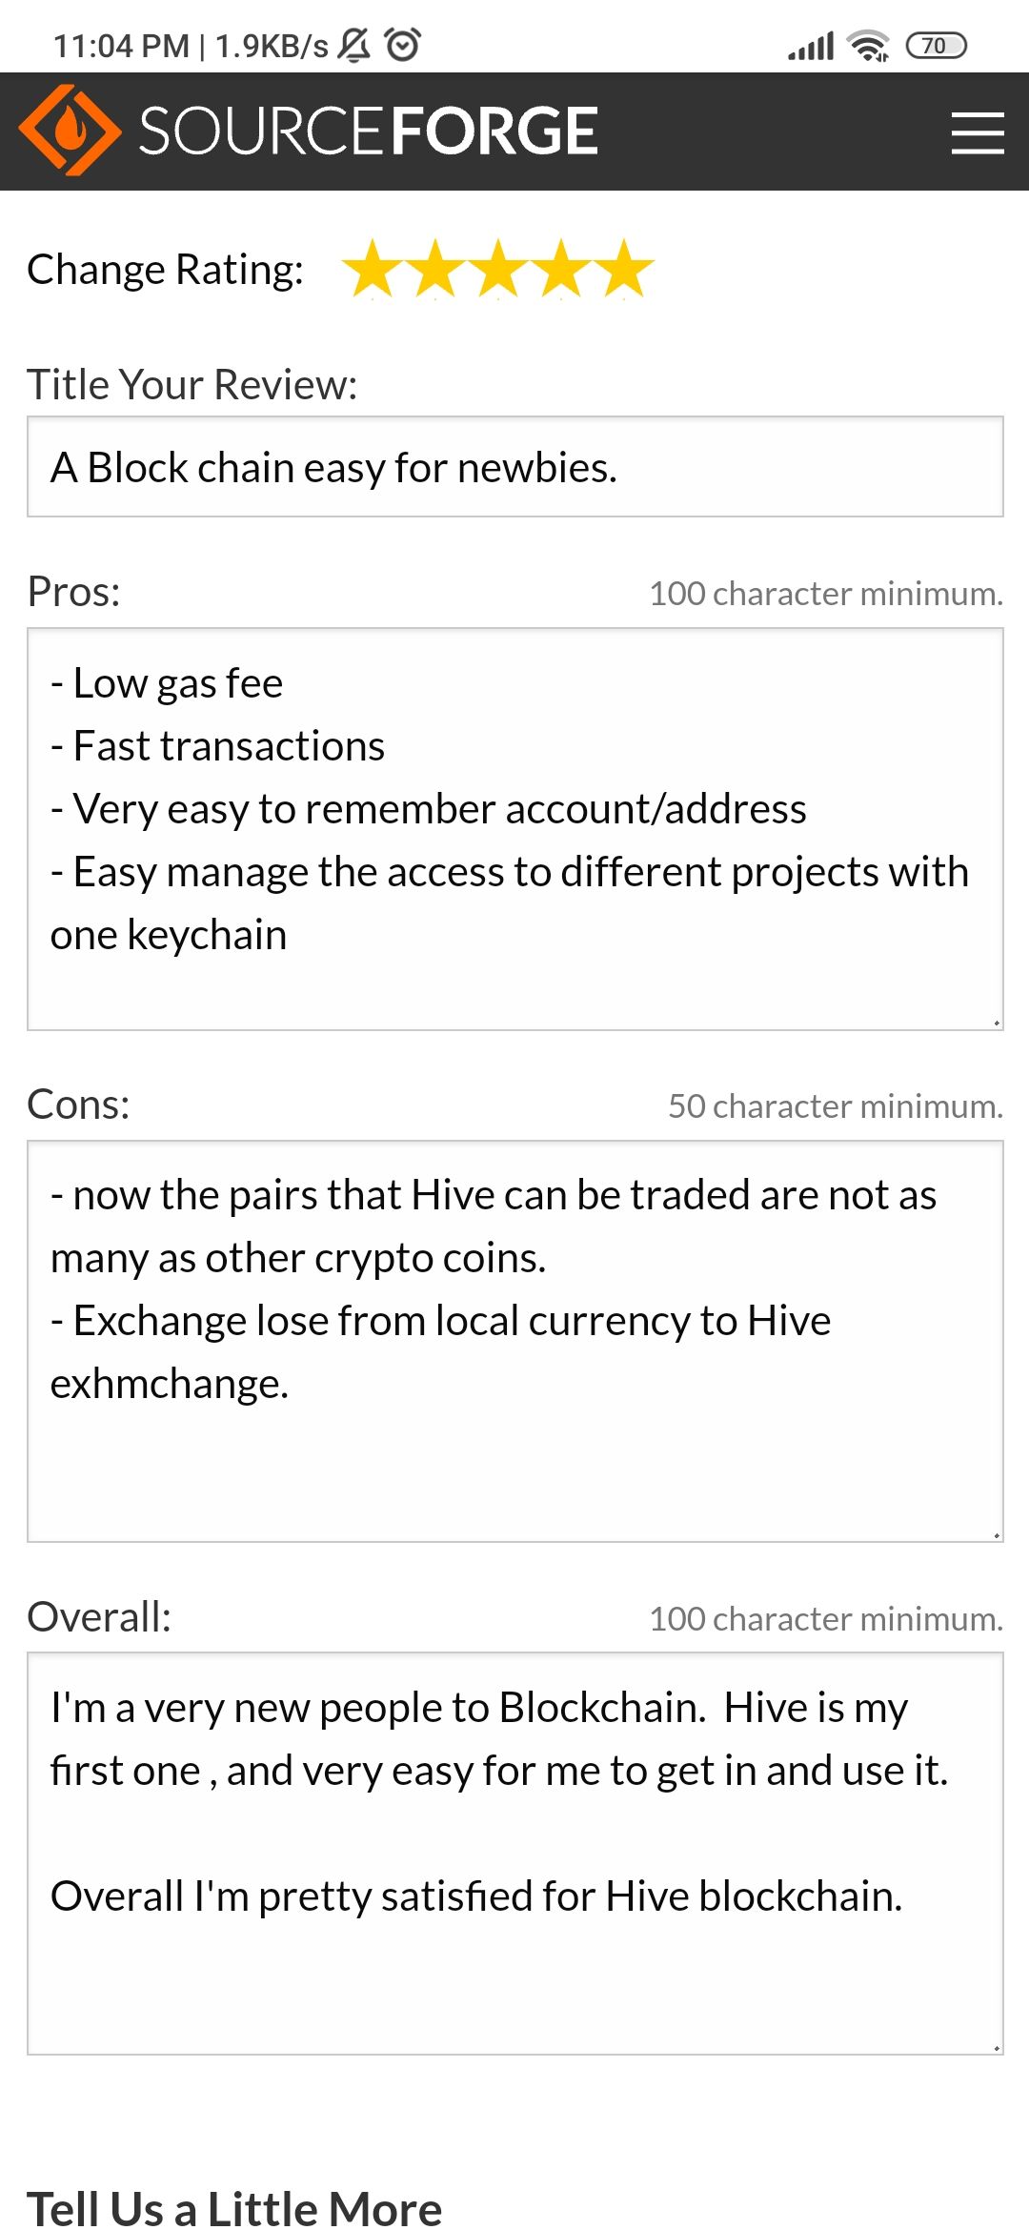Click inside the Pros text area
Image resolution: width=1029 pixels, height=2230 pixels.
515,829
